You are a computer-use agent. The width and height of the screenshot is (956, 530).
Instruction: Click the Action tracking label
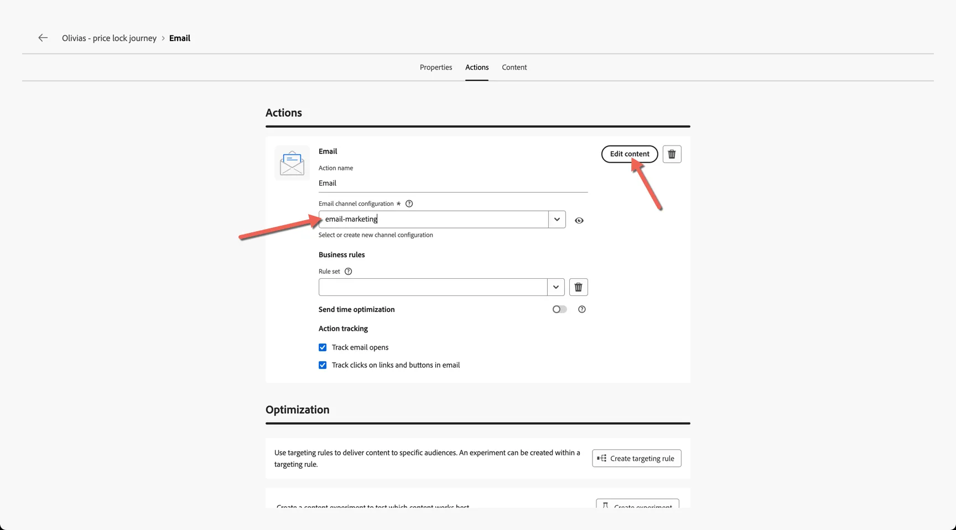343,329
